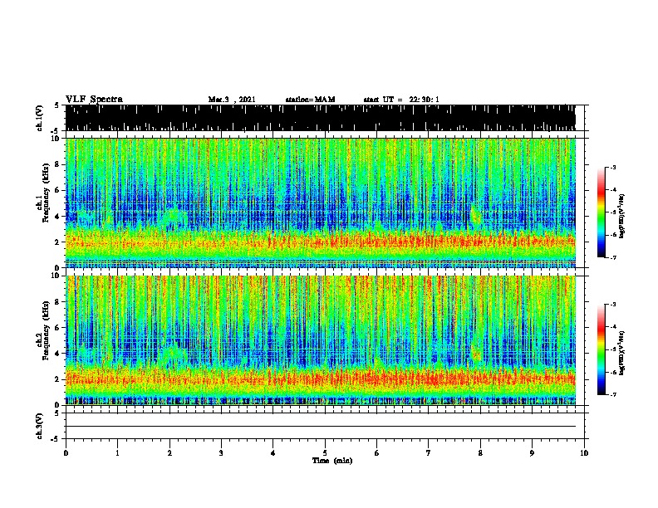Click the "9" time axis tick label

click(532, 453)
